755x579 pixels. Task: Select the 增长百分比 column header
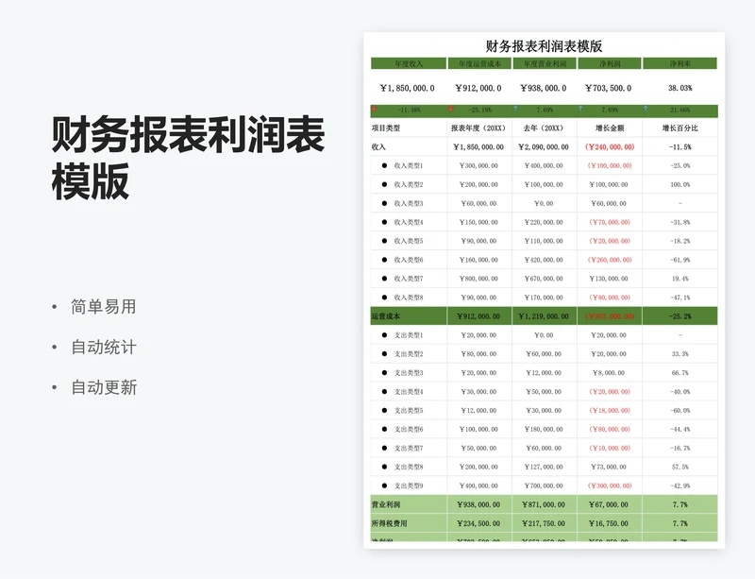[x=679, y=128]
